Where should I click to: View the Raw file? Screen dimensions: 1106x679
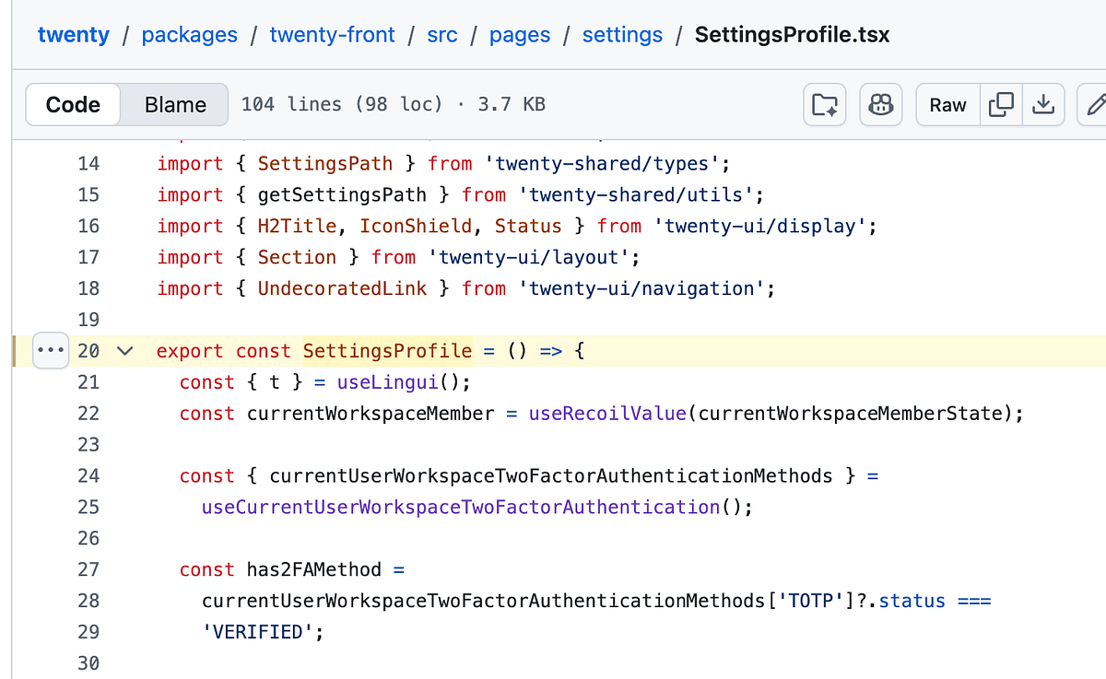tap(947, 104)
